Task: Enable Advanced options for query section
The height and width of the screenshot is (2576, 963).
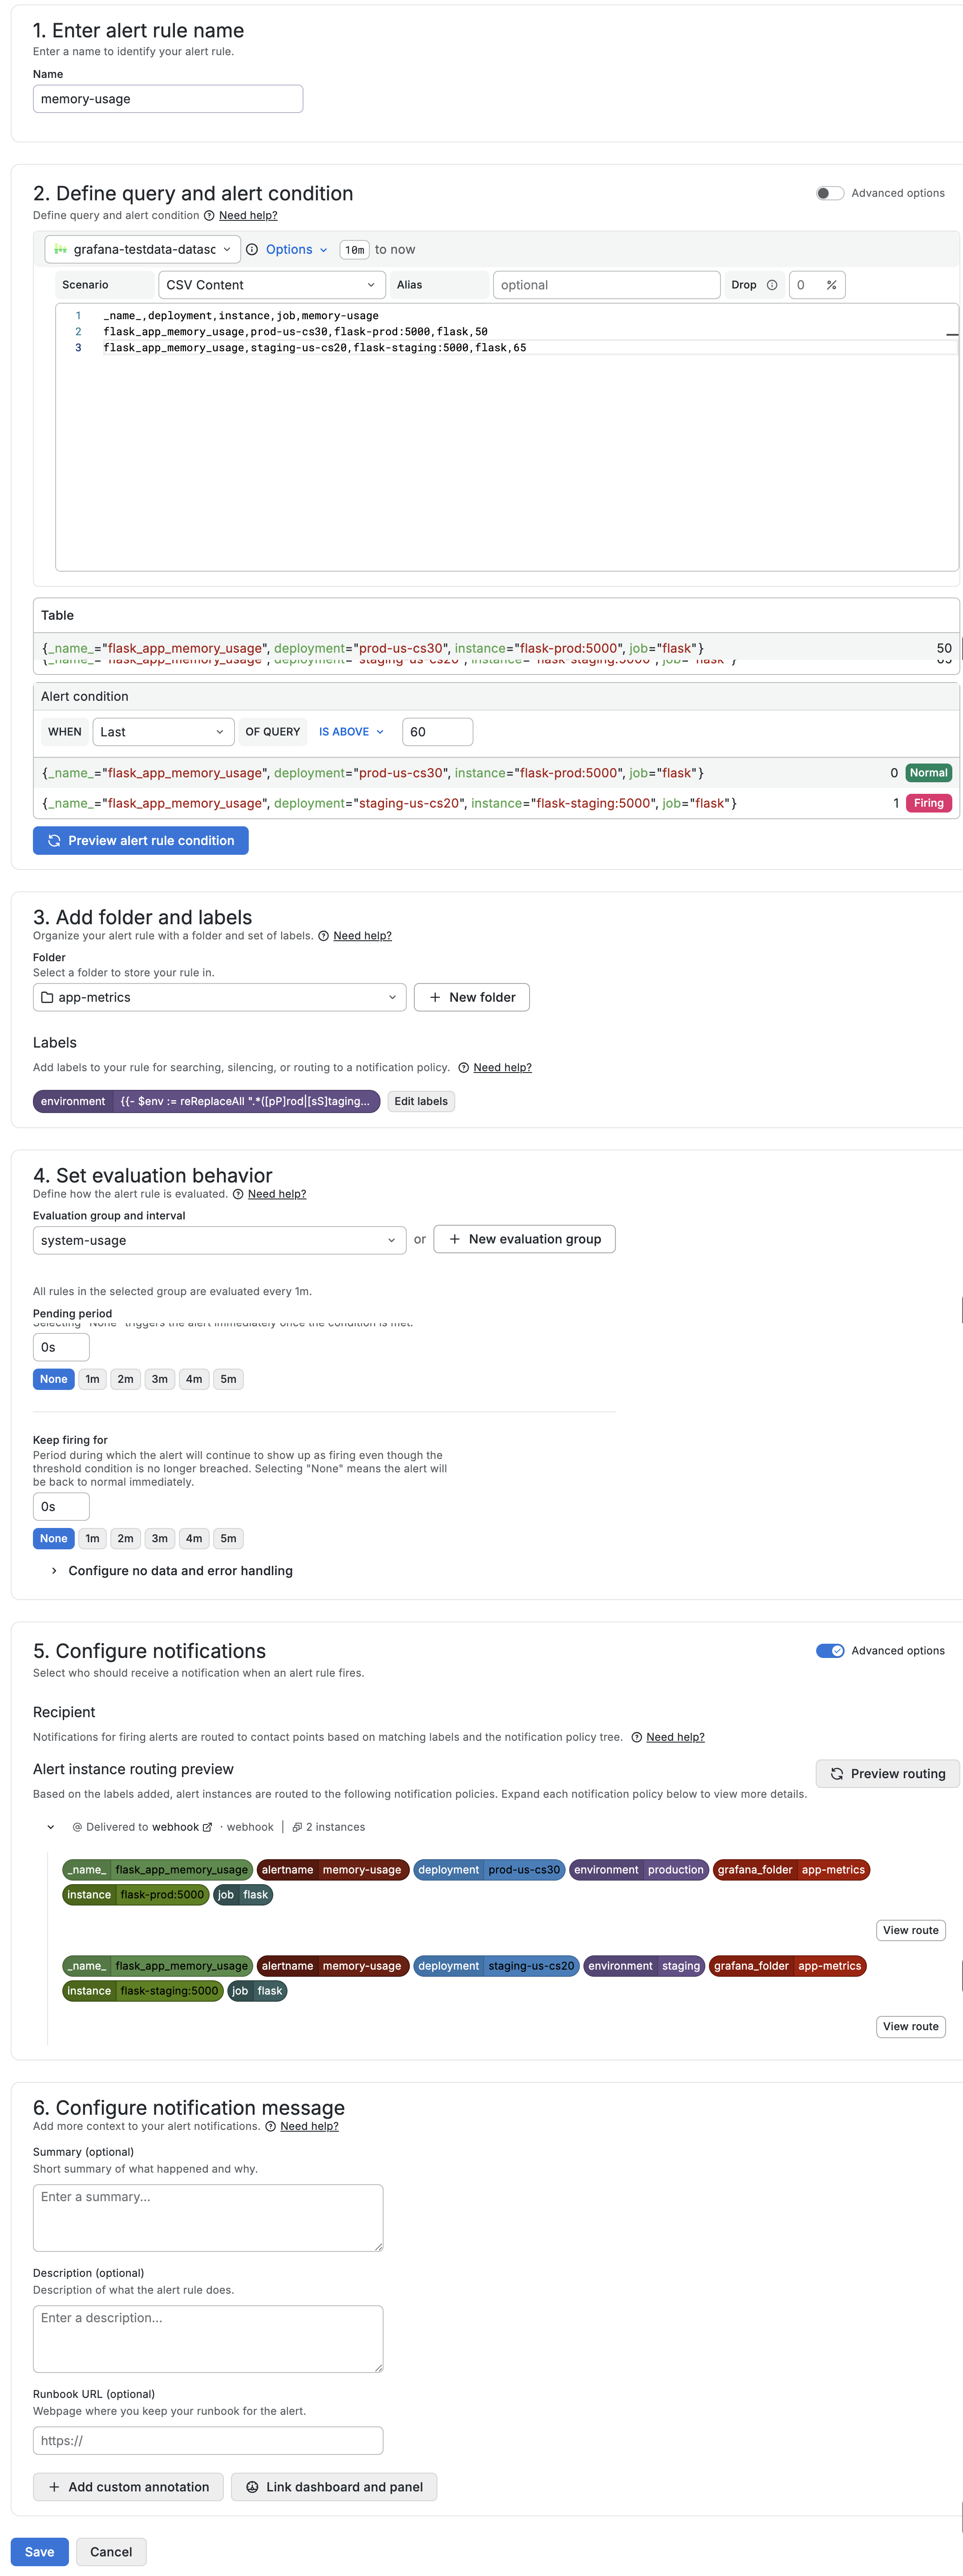Action: 829,193
